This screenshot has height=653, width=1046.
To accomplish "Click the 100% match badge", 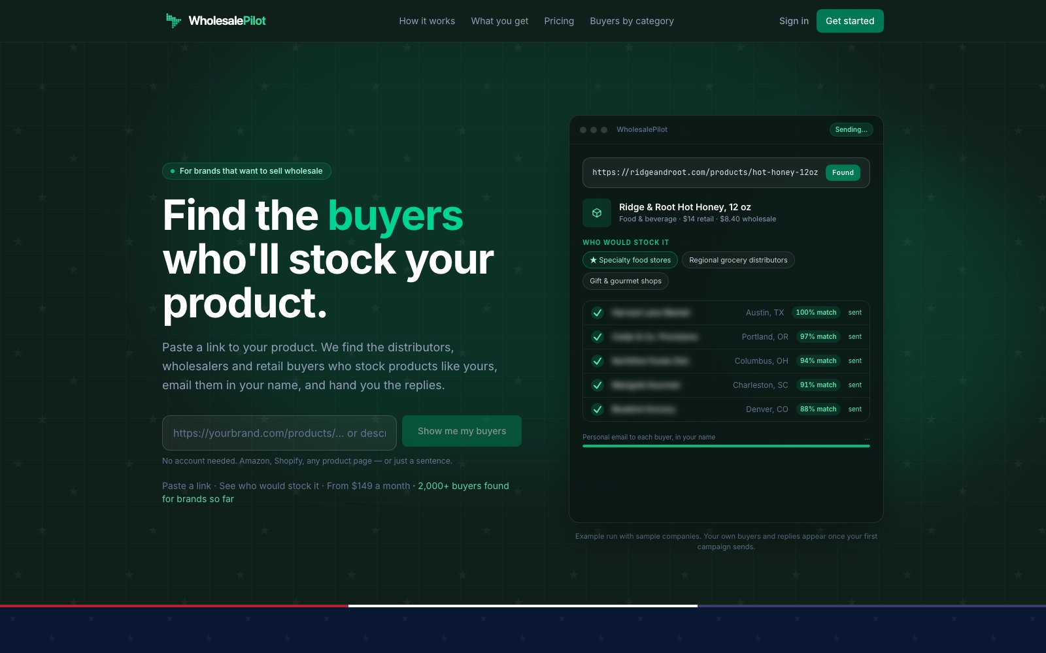I will (816, 313).
